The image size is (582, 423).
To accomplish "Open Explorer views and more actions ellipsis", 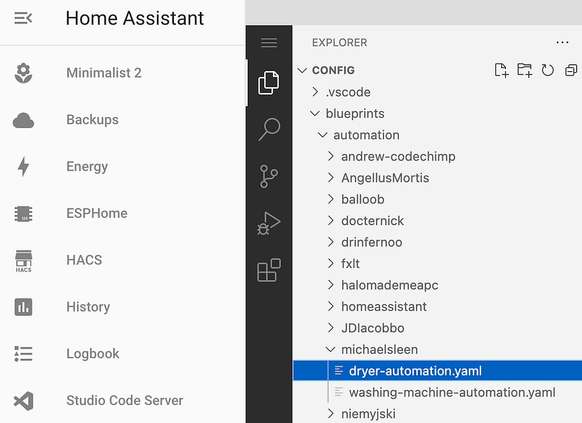I will tap(563, 42).
